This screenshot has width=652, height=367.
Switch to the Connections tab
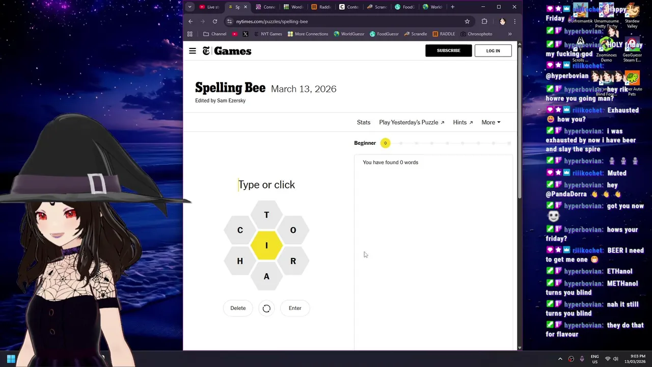tap(265, 7)
